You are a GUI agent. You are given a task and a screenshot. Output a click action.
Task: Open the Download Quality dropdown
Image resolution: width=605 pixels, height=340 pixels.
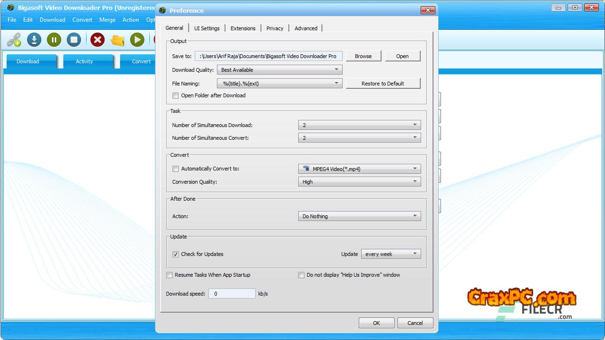279,70
